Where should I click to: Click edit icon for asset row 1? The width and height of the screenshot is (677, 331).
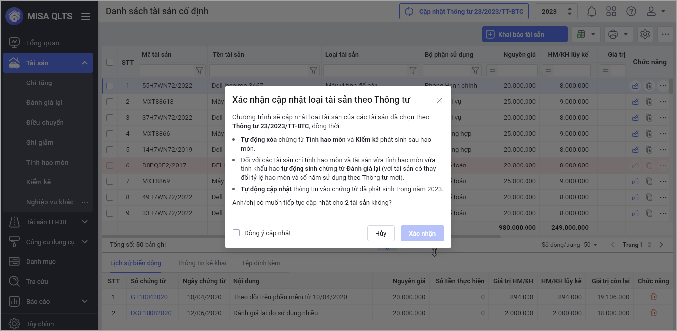[635, 86]
